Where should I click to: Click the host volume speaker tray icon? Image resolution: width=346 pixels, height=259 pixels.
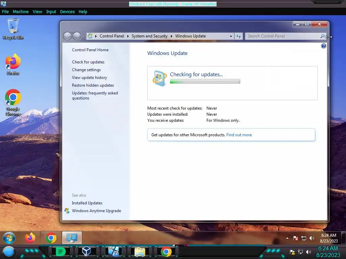[308, 252]
